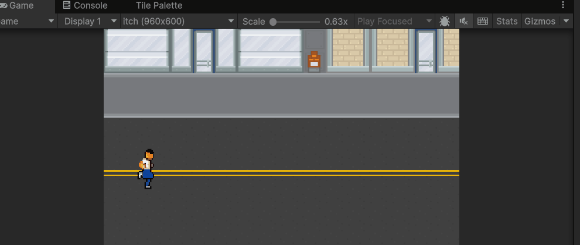Click the glass door on the left building

(203, 52)
